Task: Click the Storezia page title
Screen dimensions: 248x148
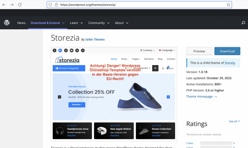Action: tap(65, 38)
